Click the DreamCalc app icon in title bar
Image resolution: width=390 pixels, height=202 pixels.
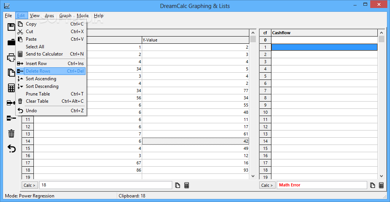coord(7,5)
